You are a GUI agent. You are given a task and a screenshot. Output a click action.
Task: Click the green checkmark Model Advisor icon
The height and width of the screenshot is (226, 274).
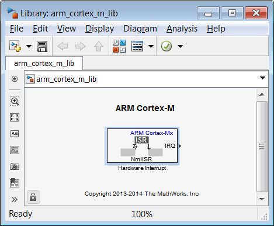click(x=167, y=46)
